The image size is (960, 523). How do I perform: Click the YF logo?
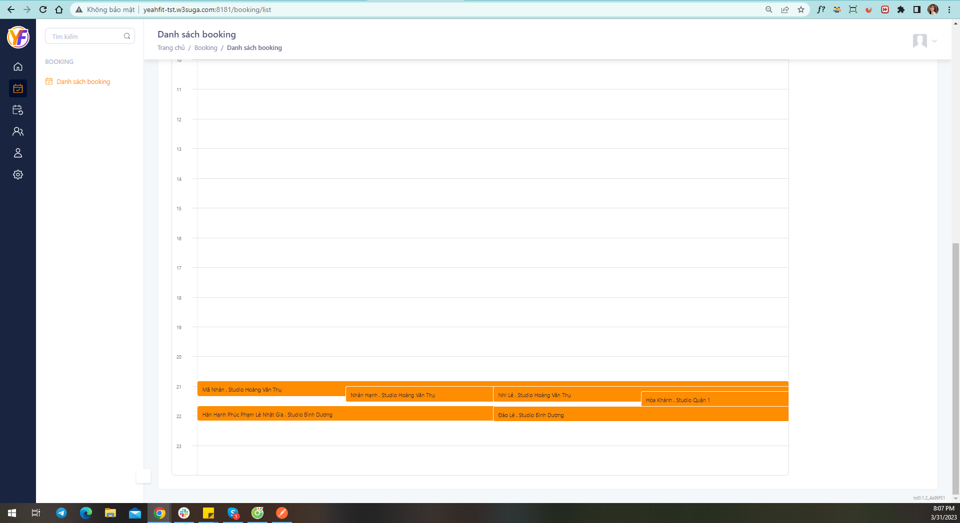point(18,37)
